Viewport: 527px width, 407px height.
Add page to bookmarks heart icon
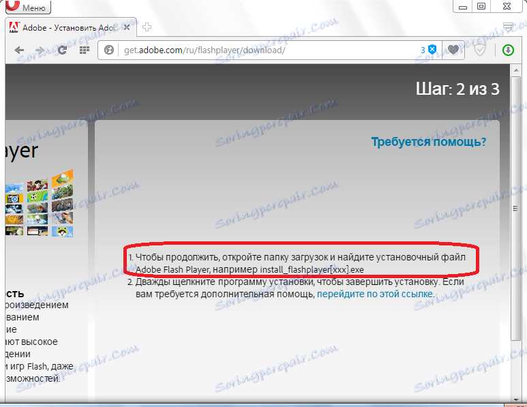(453, 50)
